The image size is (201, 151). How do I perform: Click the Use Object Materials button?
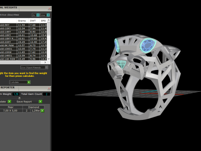[34, 68]
